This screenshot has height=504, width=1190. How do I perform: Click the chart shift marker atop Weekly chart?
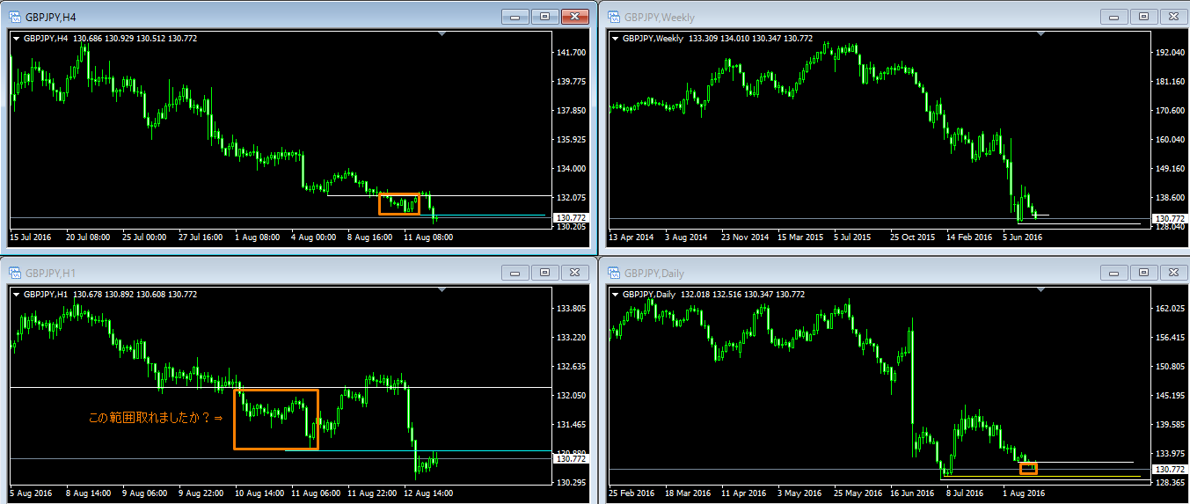tap(1040, 34)
